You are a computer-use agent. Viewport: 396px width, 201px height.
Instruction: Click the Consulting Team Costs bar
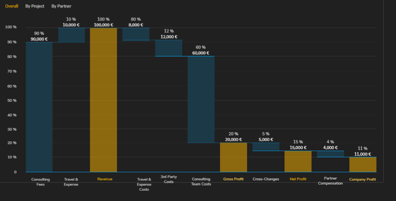[x=201, y=99]
